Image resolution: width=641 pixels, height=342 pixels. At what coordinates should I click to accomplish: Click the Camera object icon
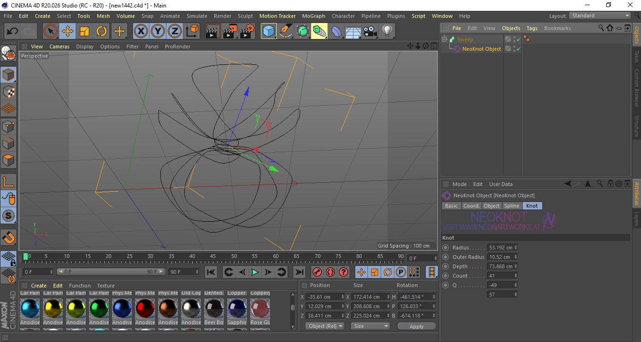[x=370, y=31]
